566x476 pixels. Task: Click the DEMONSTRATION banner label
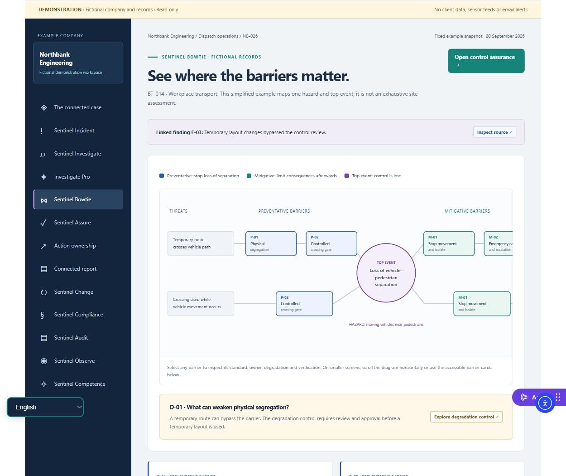[60, 10]
